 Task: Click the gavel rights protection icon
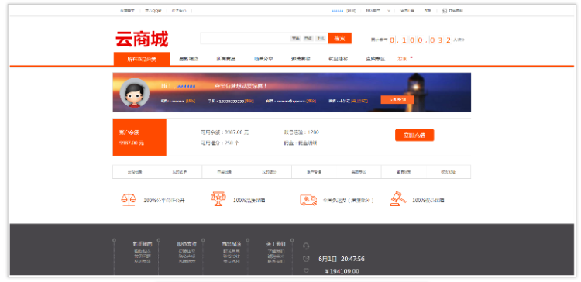[397, 198]
